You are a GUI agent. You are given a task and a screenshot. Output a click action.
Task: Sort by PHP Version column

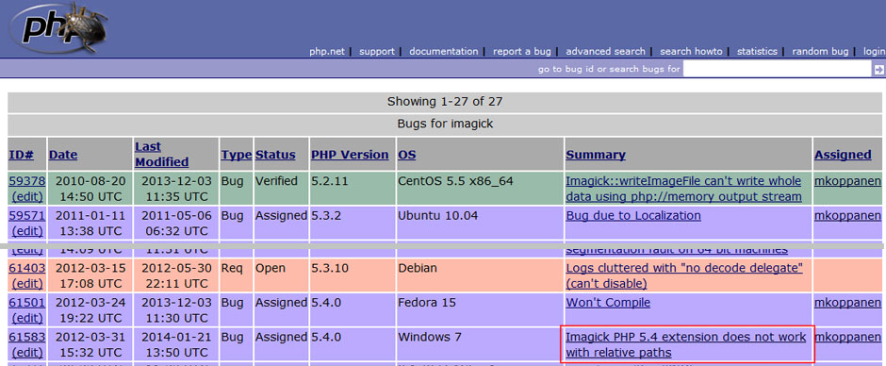click(x=350, y=155)
